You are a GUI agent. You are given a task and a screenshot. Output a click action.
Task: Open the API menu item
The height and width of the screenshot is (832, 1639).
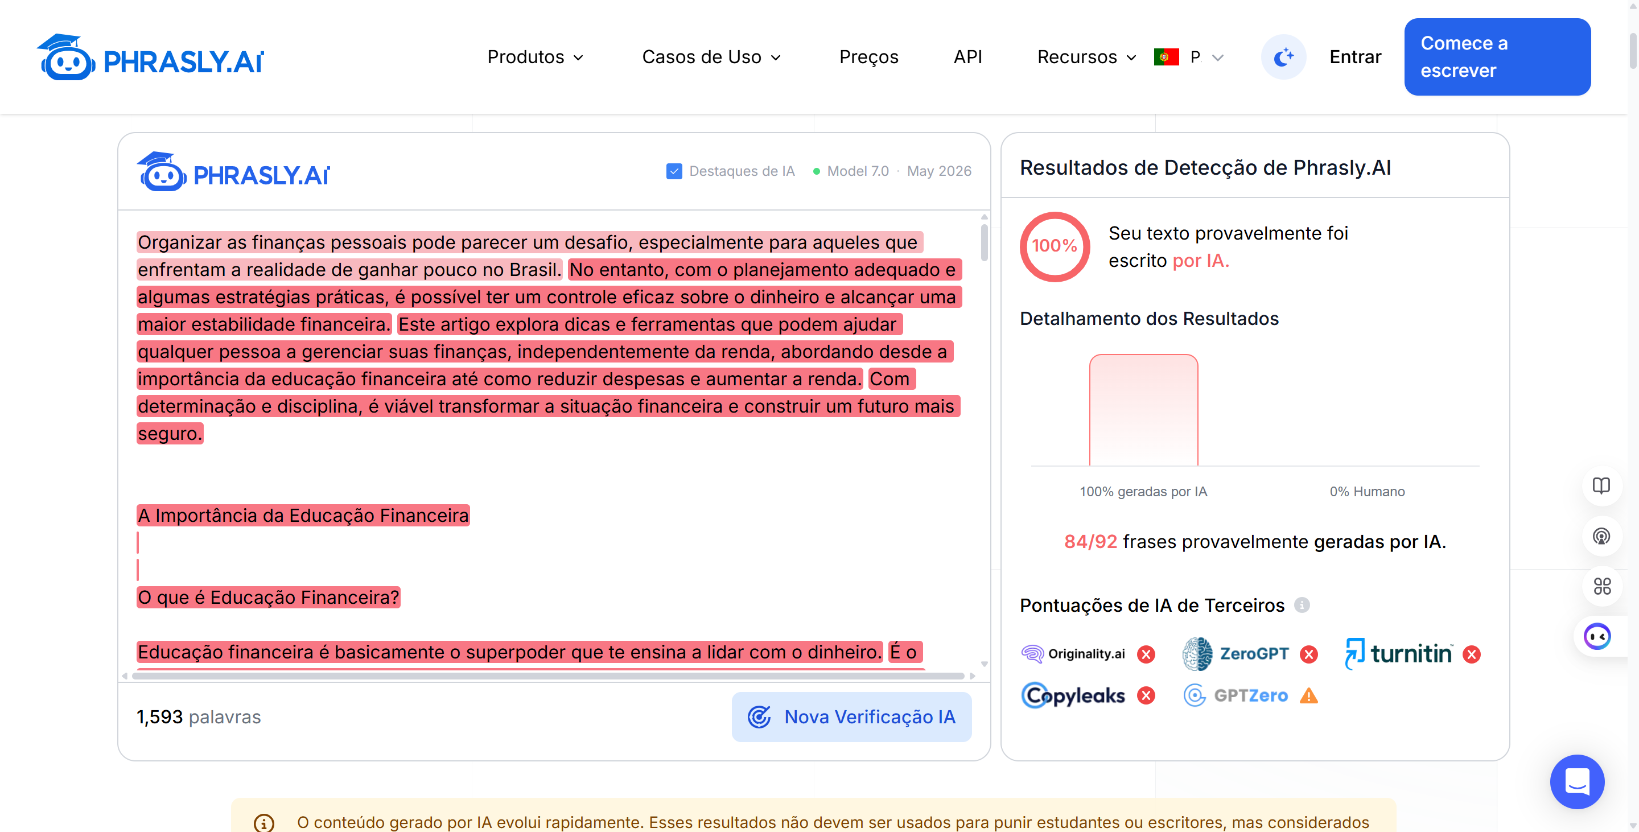tap(967, 57)
